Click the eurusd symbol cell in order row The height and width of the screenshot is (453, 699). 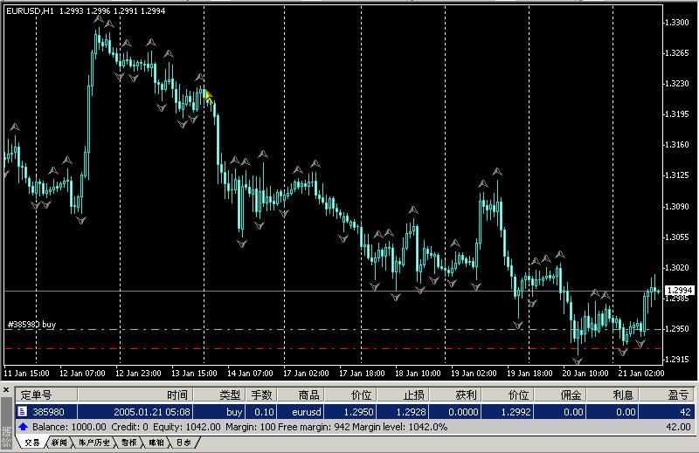point(308,411)
